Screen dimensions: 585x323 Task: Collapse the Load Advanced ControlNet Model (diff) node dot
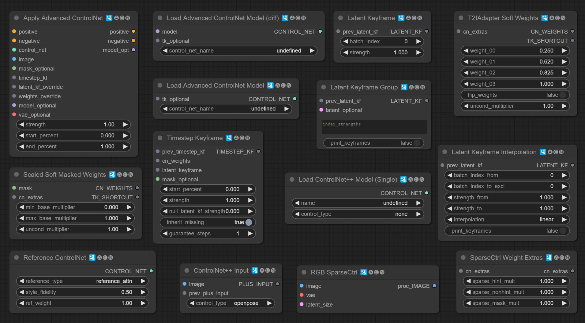coord(160,18)
